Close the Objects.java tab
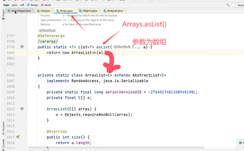Screen dimensions: 244x151 tap(99, 11)
